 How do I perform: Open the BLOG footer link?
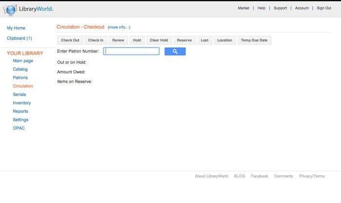click(240, 176)
